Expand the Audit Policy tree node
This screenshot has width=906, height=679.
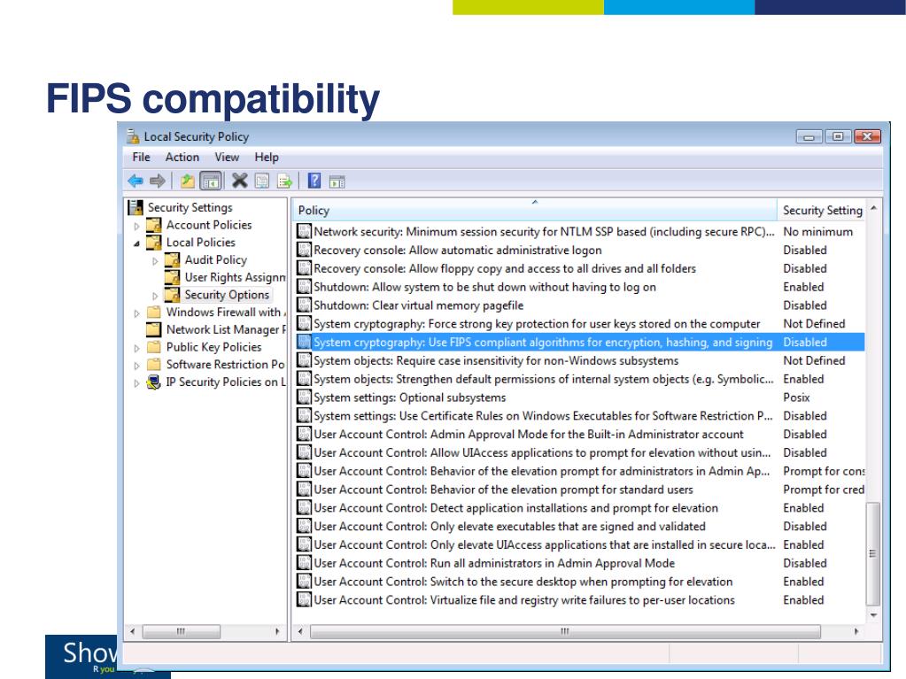coord(155,261)
